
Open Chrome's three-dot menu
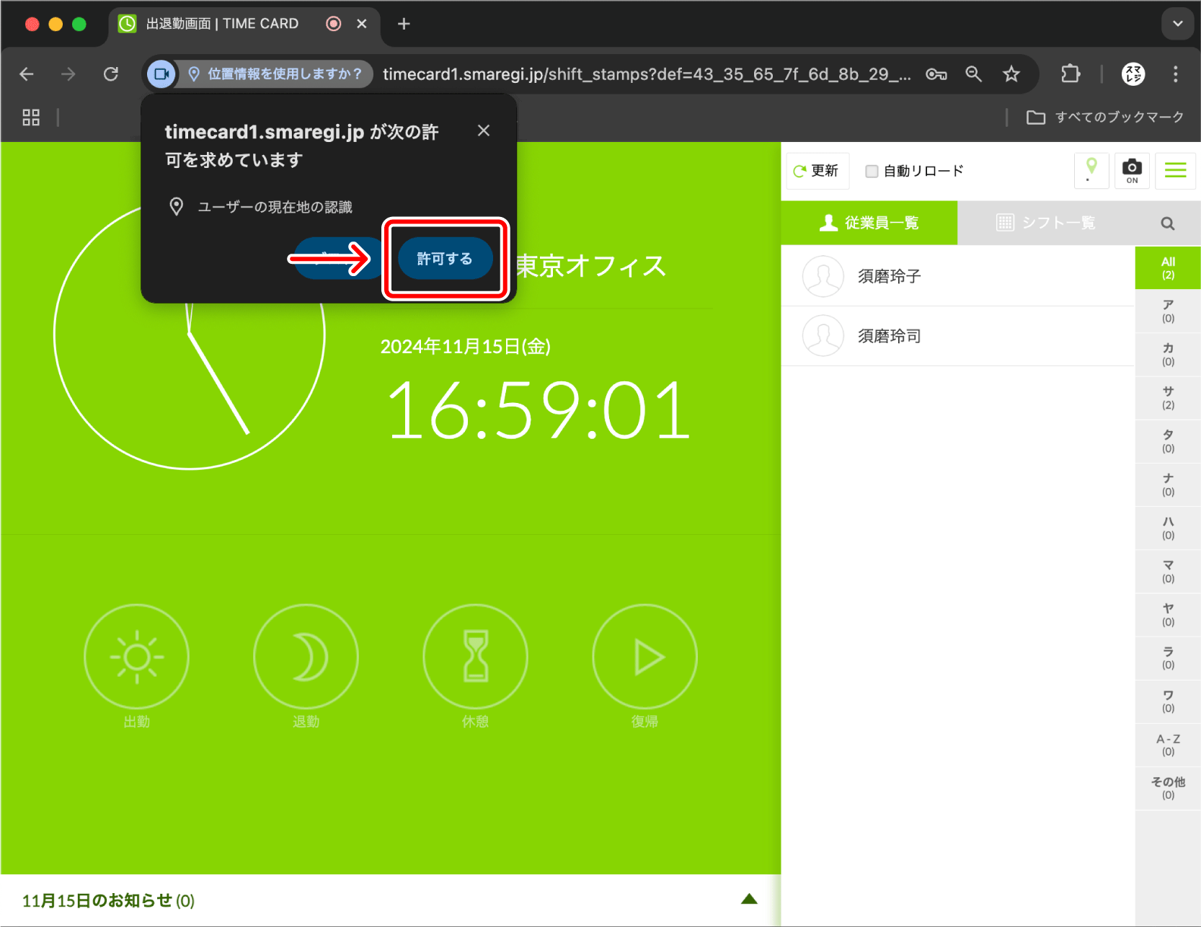[x=1175, y=74]
